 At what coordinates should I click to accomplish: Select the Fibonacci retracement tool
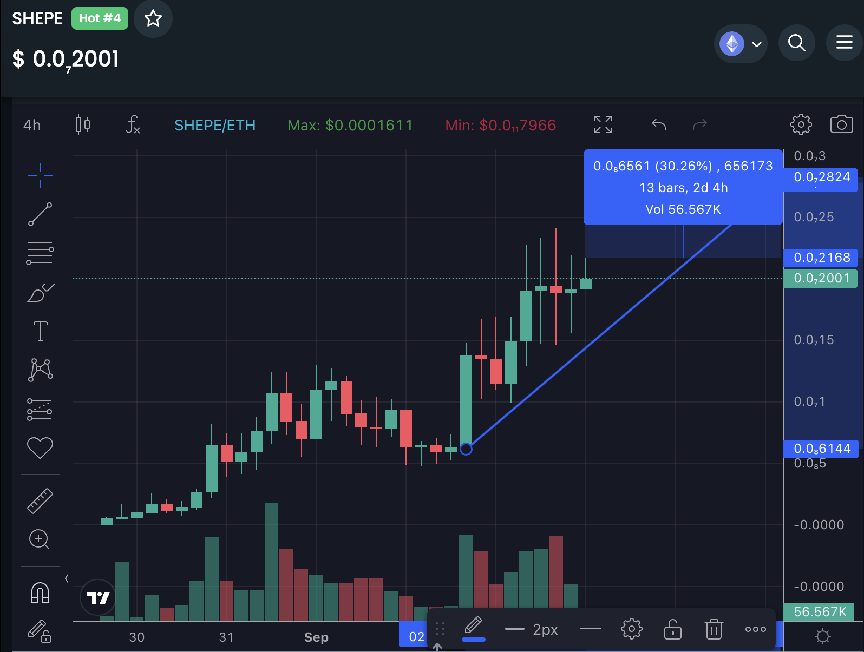40,253
